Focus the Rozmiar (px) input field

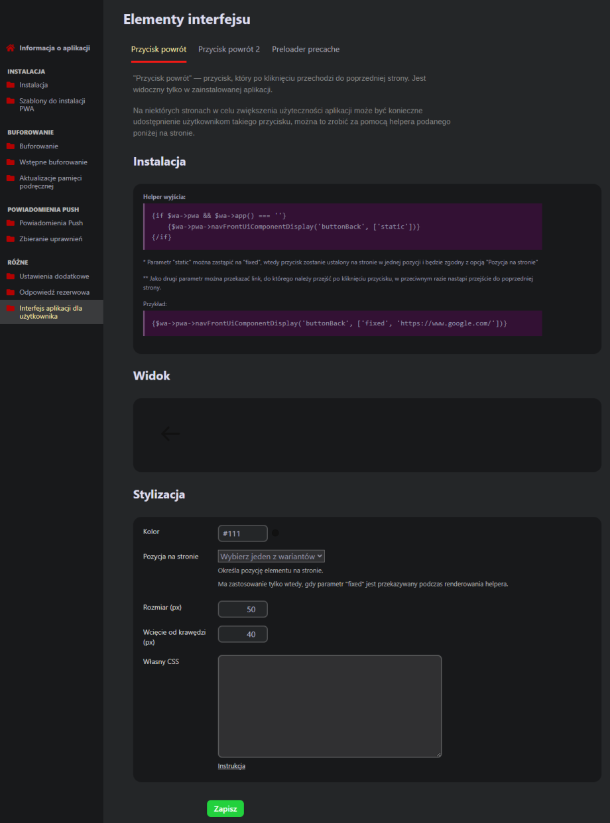(243, 609)
